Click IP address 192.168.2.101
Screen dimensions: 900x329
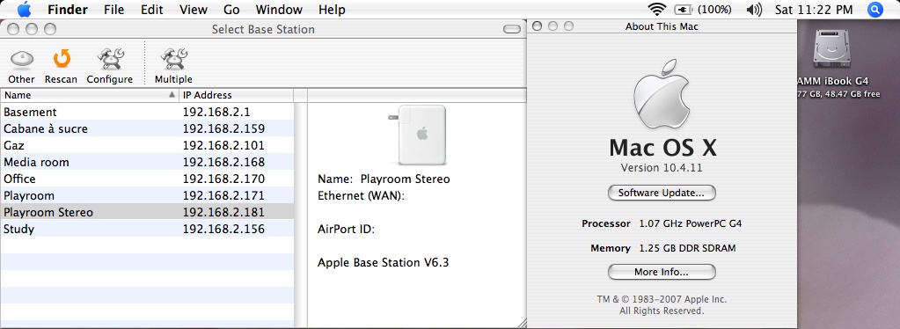coord(223,145)
